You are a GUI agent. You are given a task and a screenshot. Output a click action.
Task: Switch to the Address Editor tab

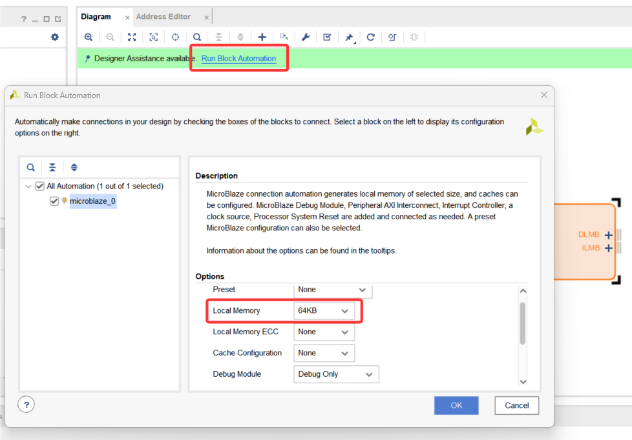coord(163,17)
